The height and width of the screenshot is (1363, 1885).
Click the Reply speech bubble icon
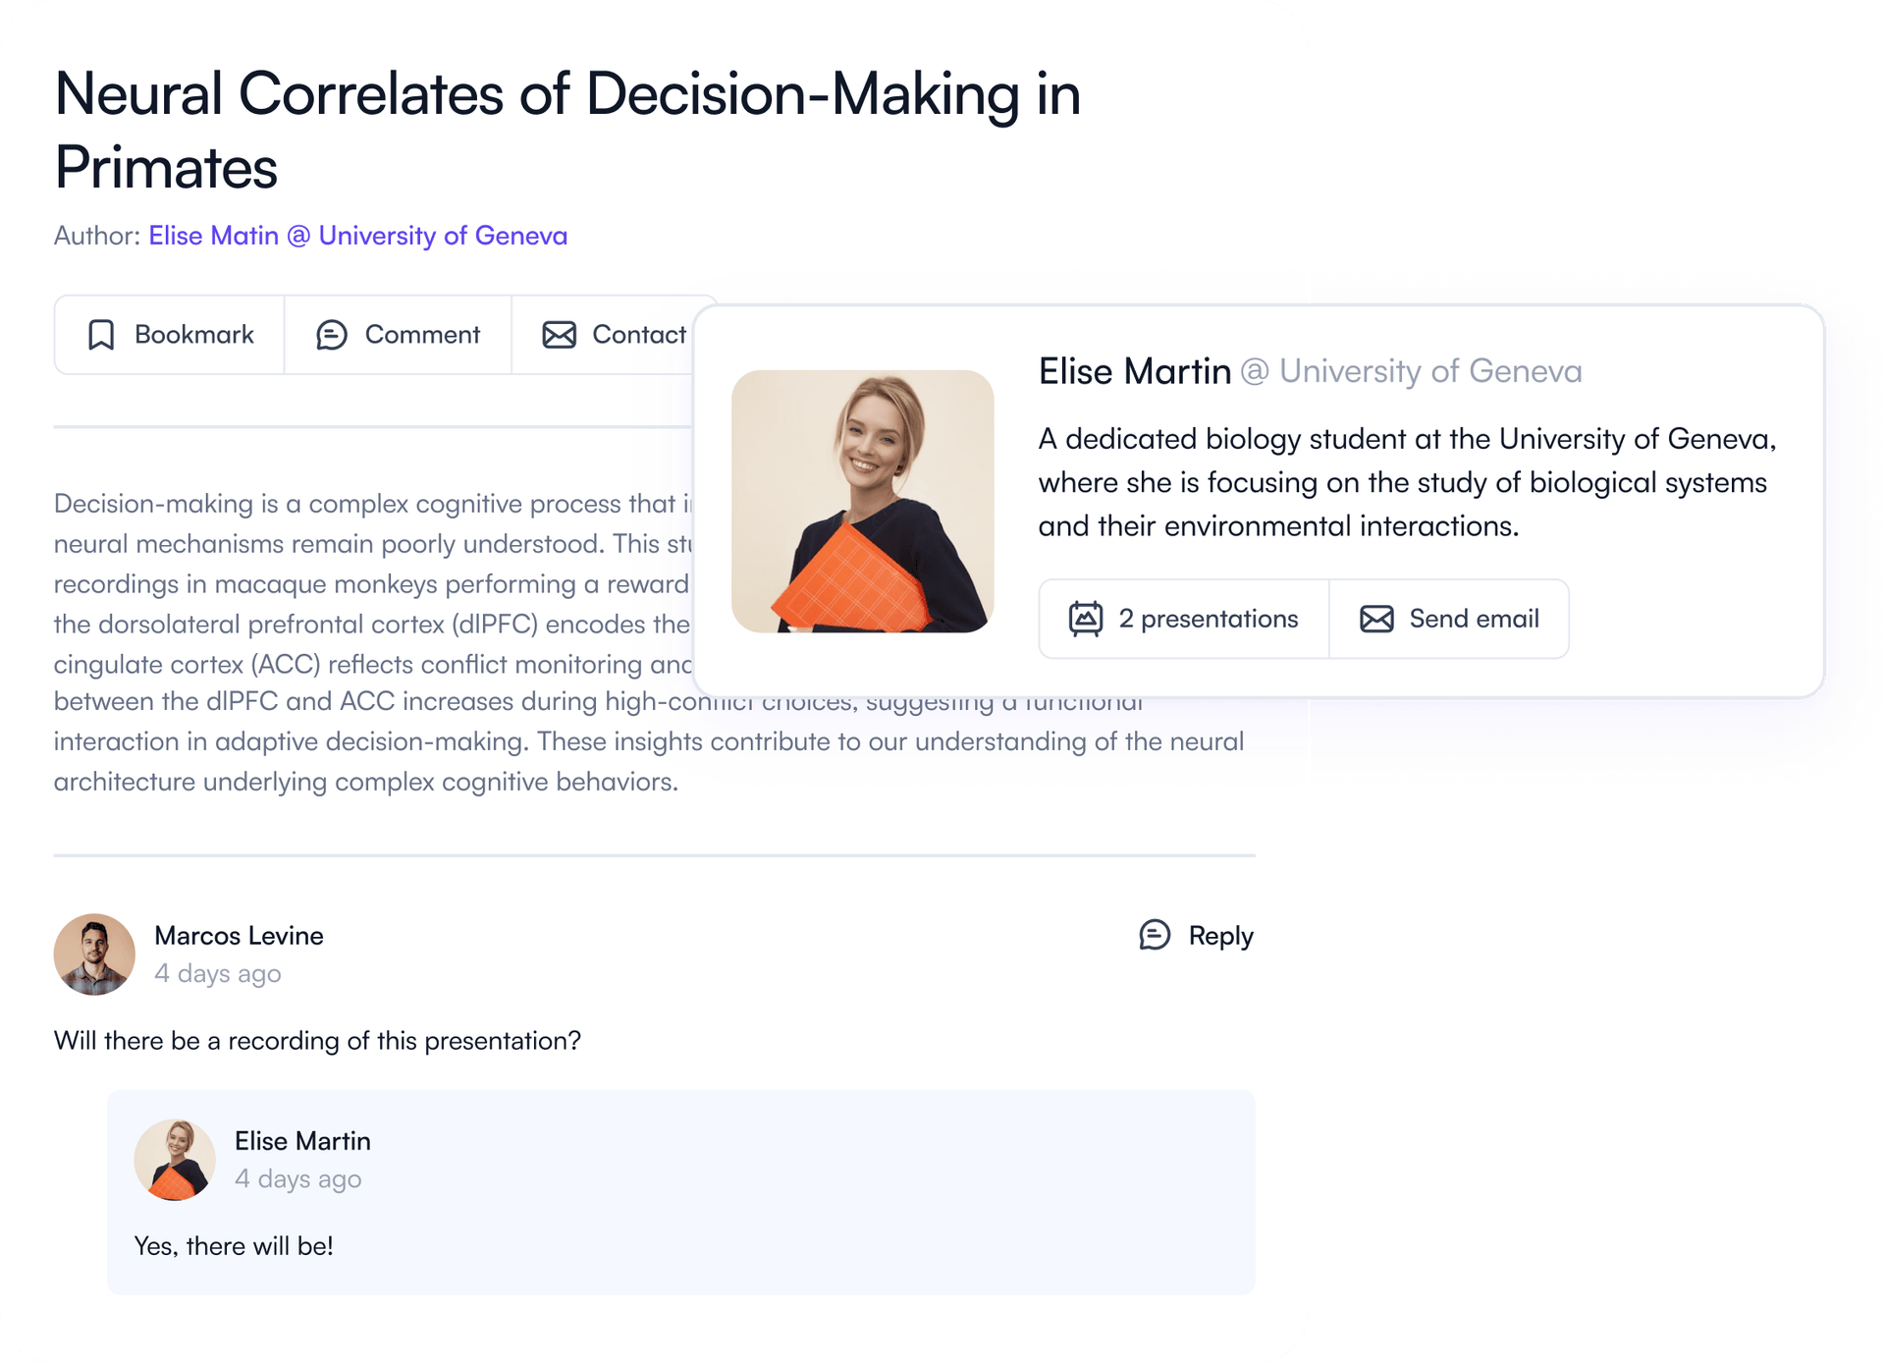[x=1155, y=935]
